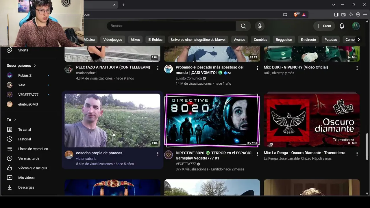The height and width of the screenshot is (208, 370).
Task: Open Mis vídeos in the sidebar
Action: click(26, 178)
